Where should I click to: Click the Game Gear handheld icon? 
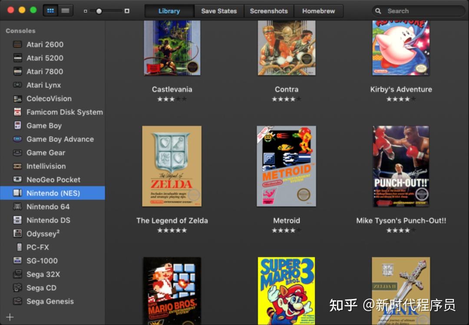click(x=18, y=153)
